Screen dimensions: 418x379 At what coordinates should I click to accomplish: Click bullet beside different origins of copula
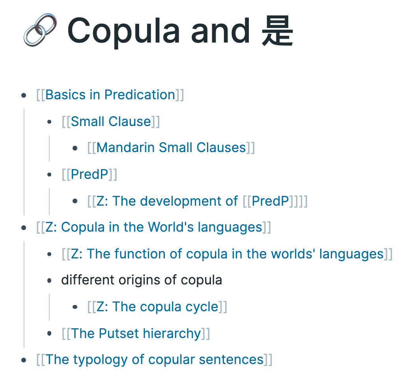[49, 281]
